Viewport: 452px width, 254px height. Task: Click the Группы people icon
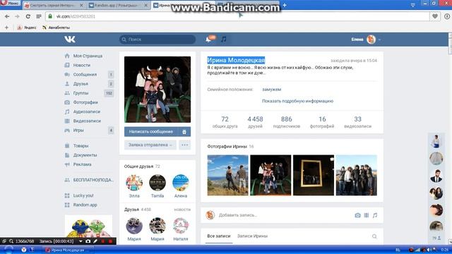pyautogui.click(x=67, y=93)
